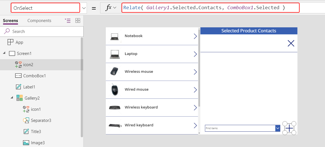Click the Gallery2 colored gallery icon
This screenshot has width=325, height=147.
[x=20, y=98]
